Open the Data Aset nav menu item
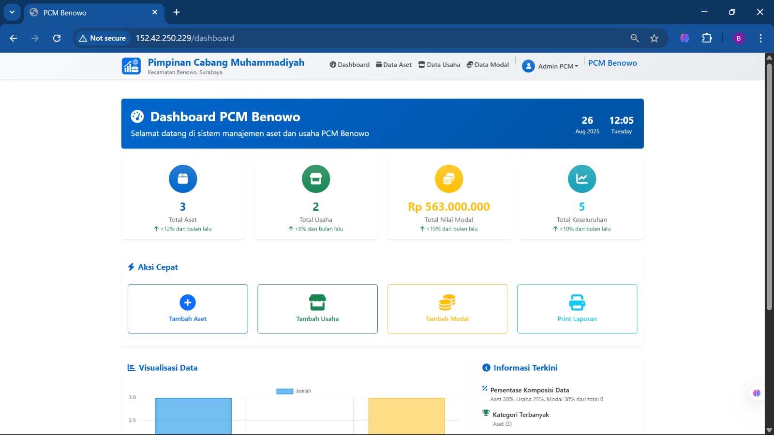The width and height of the screenshot is (774, 435). pyautogui.click(x=394, y=65)
